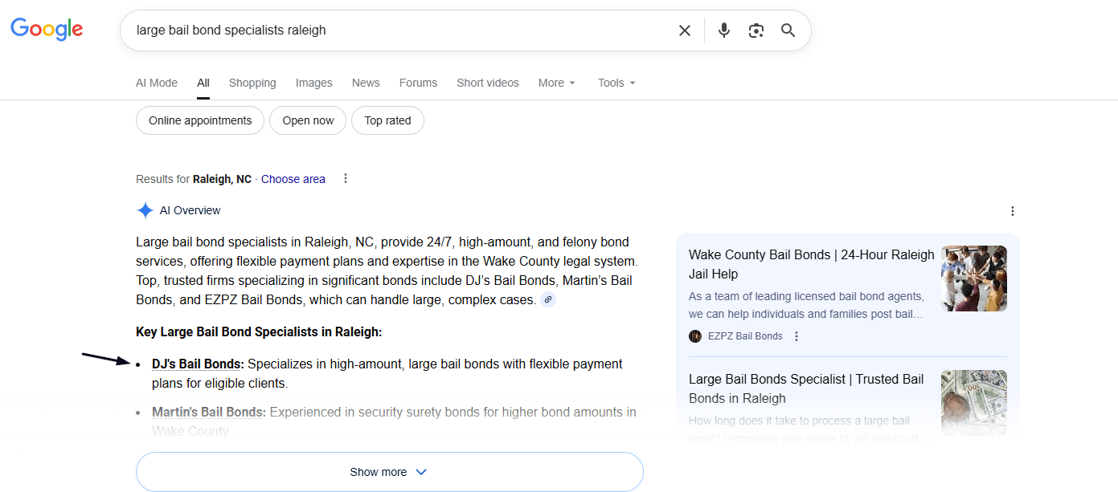Open the Martin's Bail Bonds link

coord(209,413)
